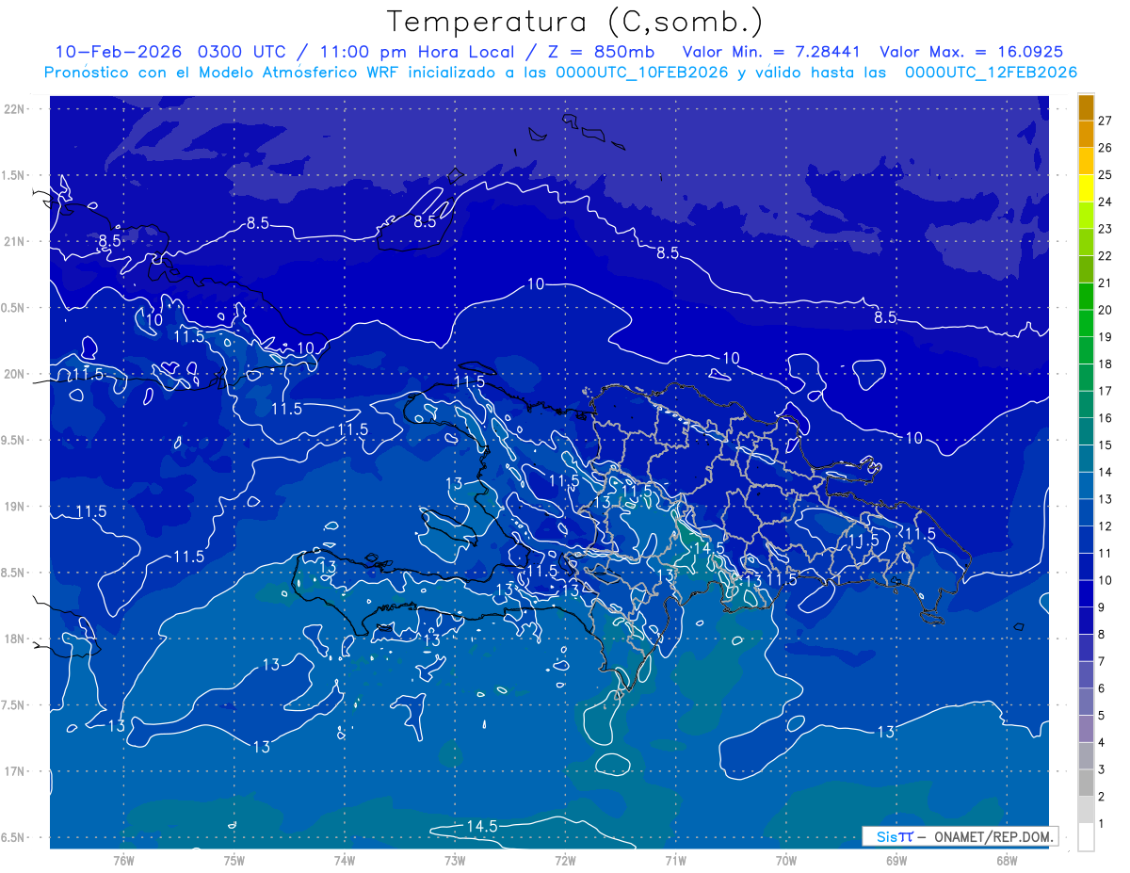
Task: Click the "ONAMET/REP.DOM." credit label
Action: (x=994, y=836)
